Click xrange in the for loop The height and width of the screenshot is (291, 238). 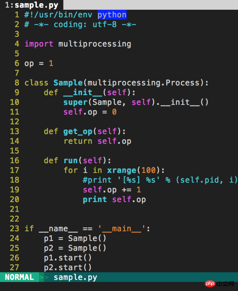click(x=122, y=170)
